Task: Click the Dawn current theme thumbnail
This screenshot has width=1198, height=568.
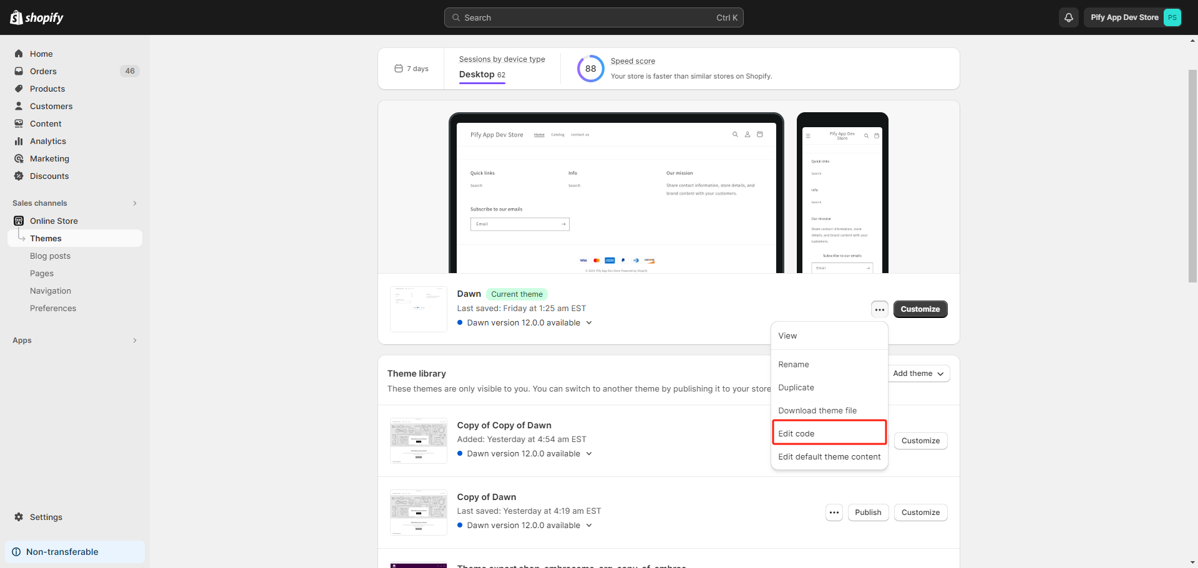Action: tap(419, 309)
